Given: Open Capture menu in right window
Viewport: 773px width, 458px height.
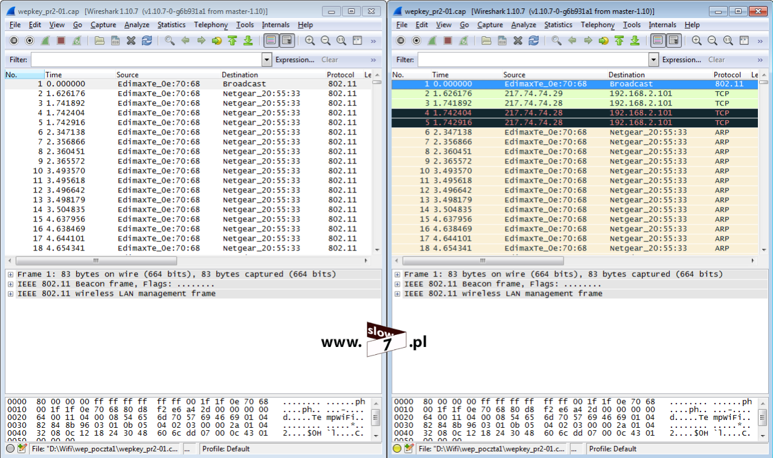Looking at the screenshot, I should point(490,25).
